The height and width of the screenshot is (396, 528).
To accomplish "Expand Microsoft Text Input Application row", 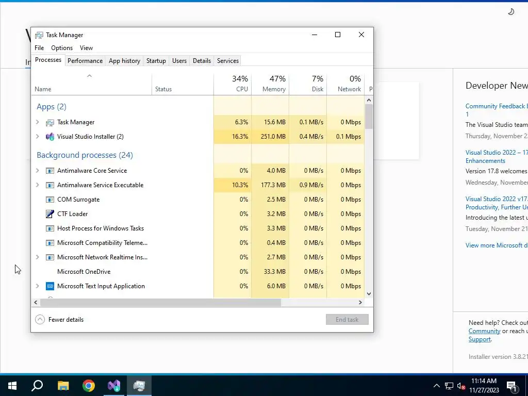I will pos(37,286).
